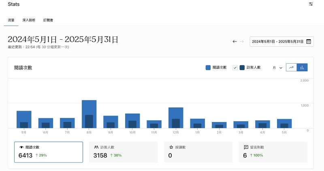Uncheck the 訪客人數 checkbox
The width and height of the screenshot is (324, 171).
point(235,68)
